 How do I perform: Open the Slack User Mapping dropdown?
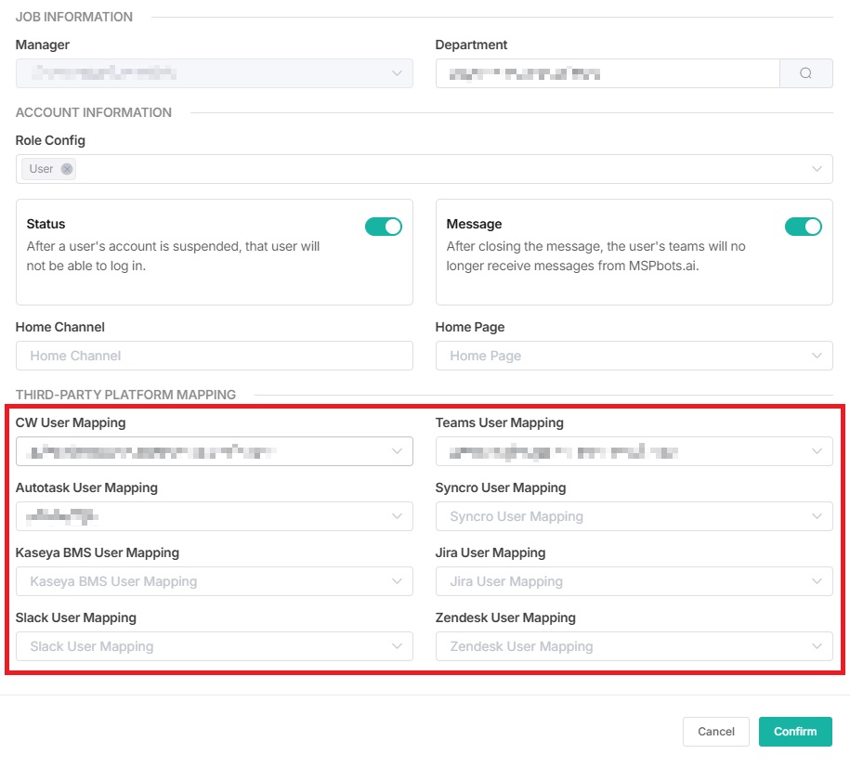[214, 646]
